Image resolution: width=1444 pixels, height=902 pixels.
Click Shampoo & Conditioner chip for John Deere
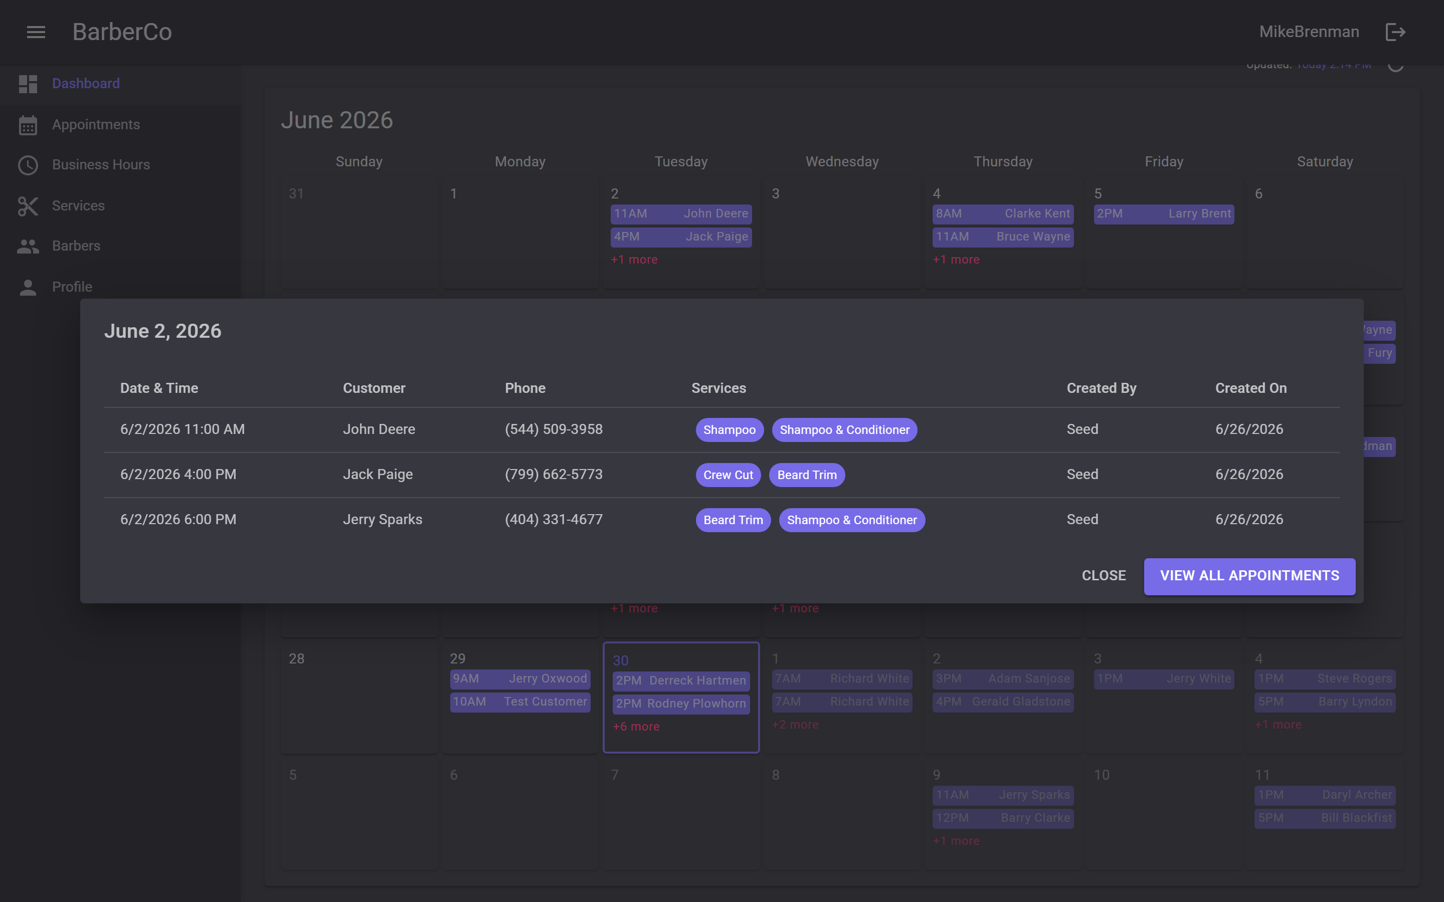(x=844, y=430)
